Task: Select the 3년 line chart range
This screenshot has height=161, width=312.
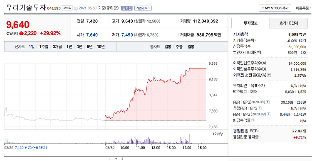Action: (79, 47)
